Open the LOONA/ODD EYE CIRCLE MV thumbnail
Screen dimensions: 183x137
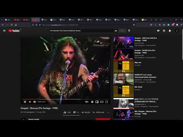(x=124, y=104)
